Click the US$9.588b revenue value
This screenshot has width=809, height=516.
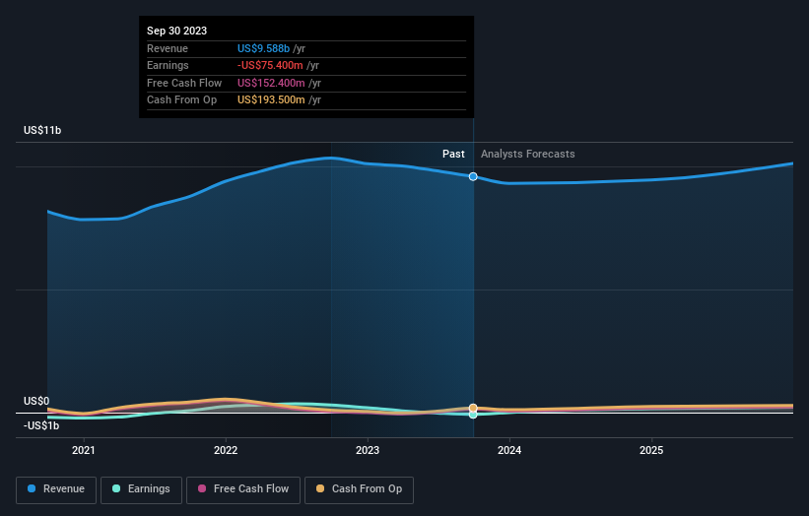point(263,48)
